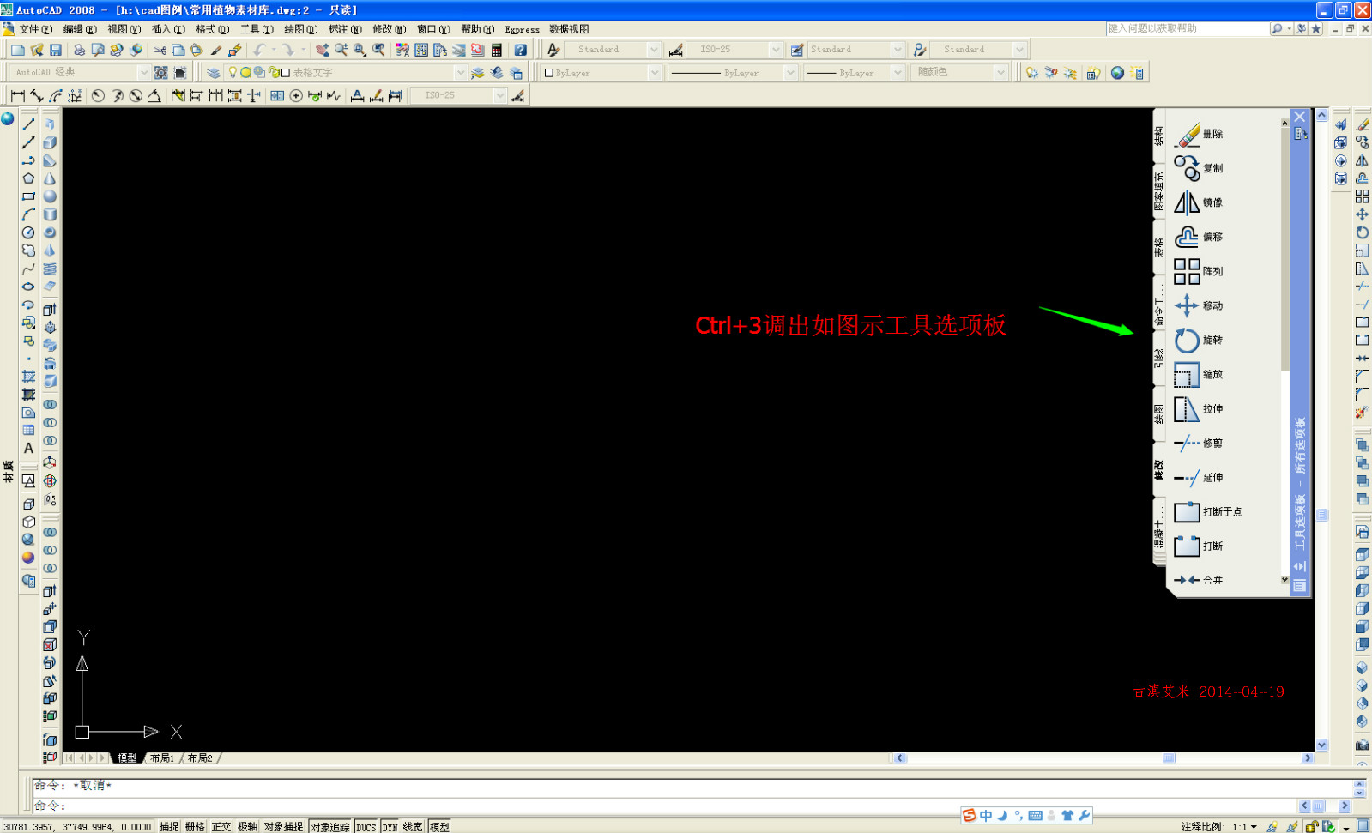Click the Line tool in the draw toolbar
The image size is (1372, 833).
[x=28, y=124]
